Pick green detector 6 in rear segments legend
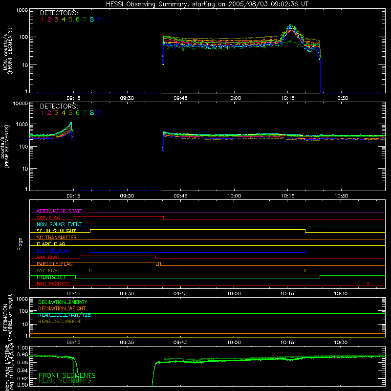Viewport: 391px width, 391px height. 78,113
